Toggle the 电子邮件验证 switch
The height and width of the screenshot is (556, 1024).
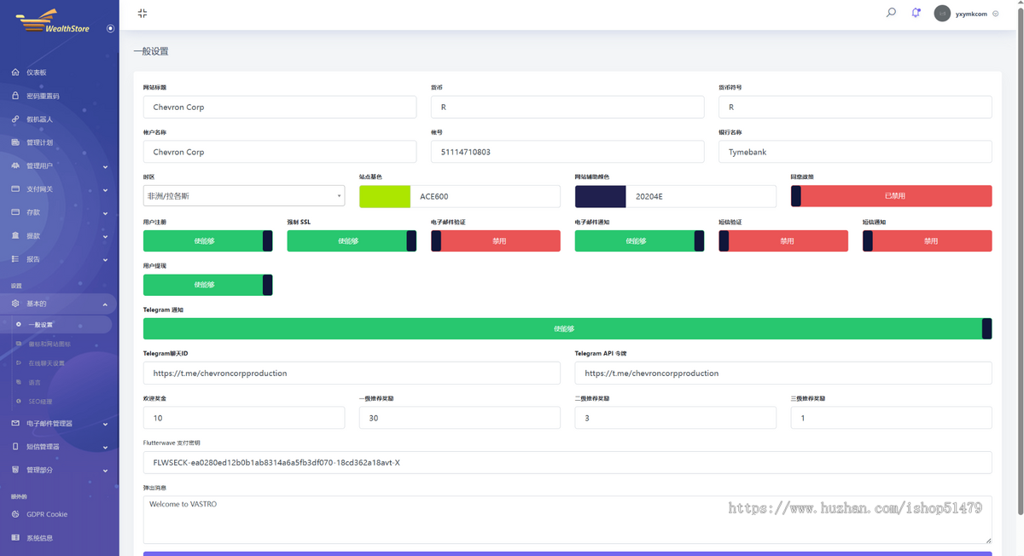496,241
